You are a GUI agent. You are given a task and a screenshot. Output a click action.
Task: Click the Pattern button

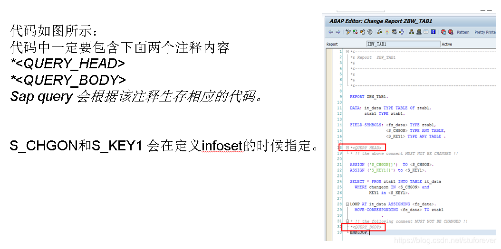click(463, 32)
